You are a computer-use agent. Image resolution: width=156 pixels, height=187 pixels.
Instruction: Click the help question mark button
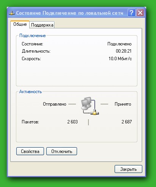click(131, 13)
